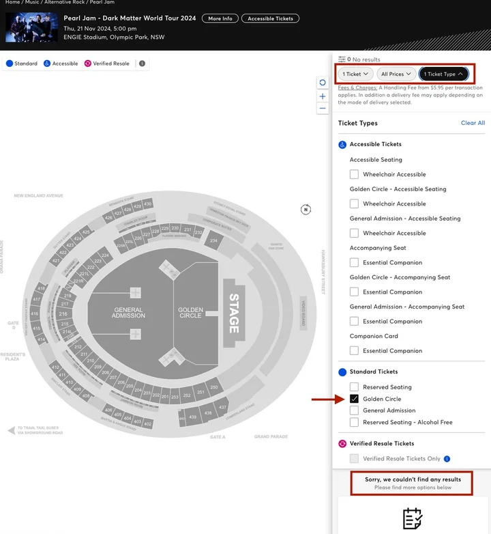
Task: Check the General Admission checkbox
Action: (354, 410)
